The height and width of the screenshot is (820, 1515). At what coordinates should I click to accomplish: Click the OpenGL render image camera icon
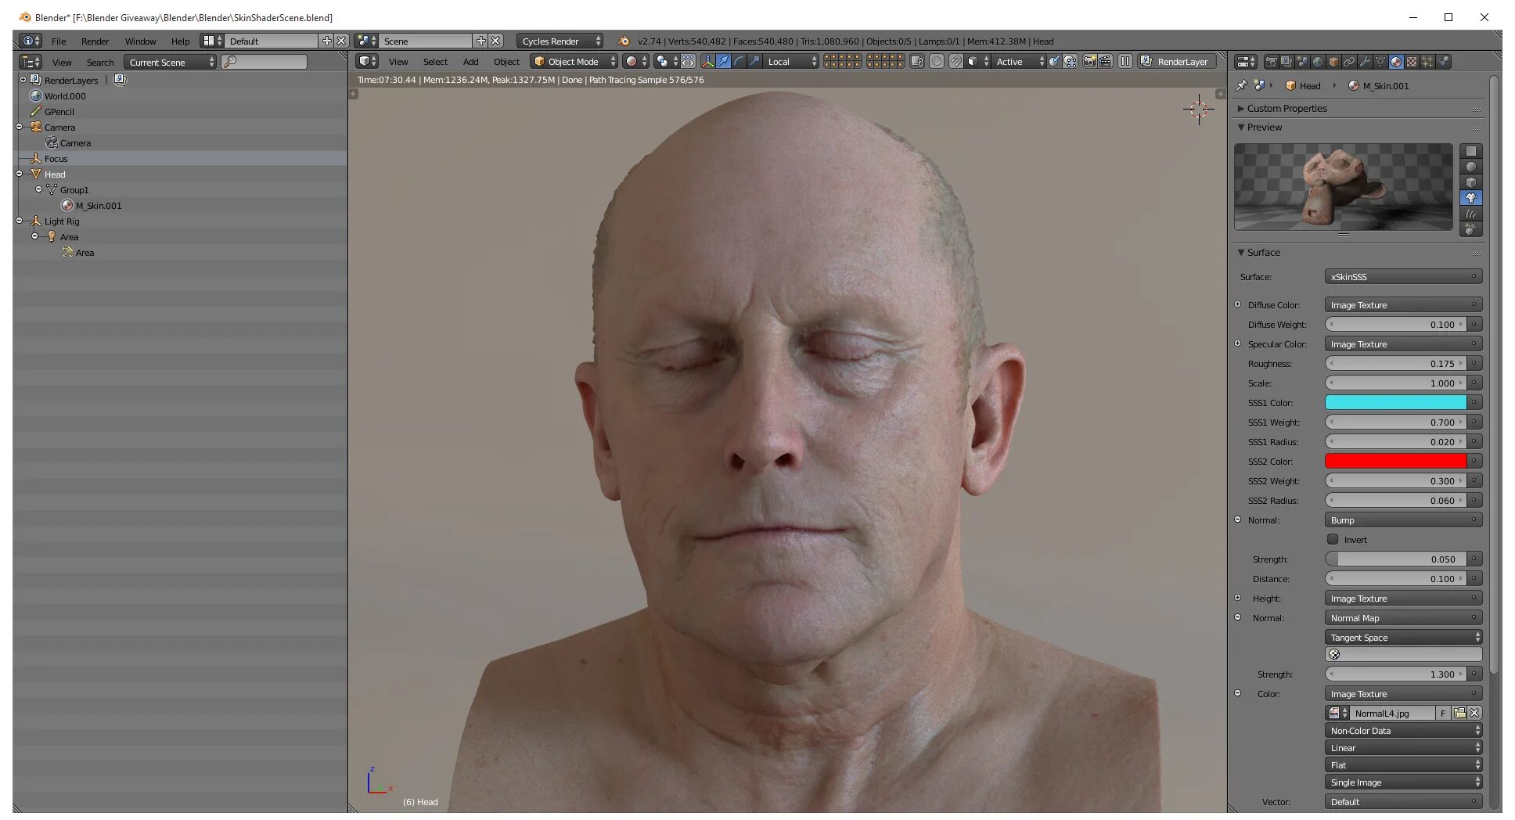click(1089, 62)
